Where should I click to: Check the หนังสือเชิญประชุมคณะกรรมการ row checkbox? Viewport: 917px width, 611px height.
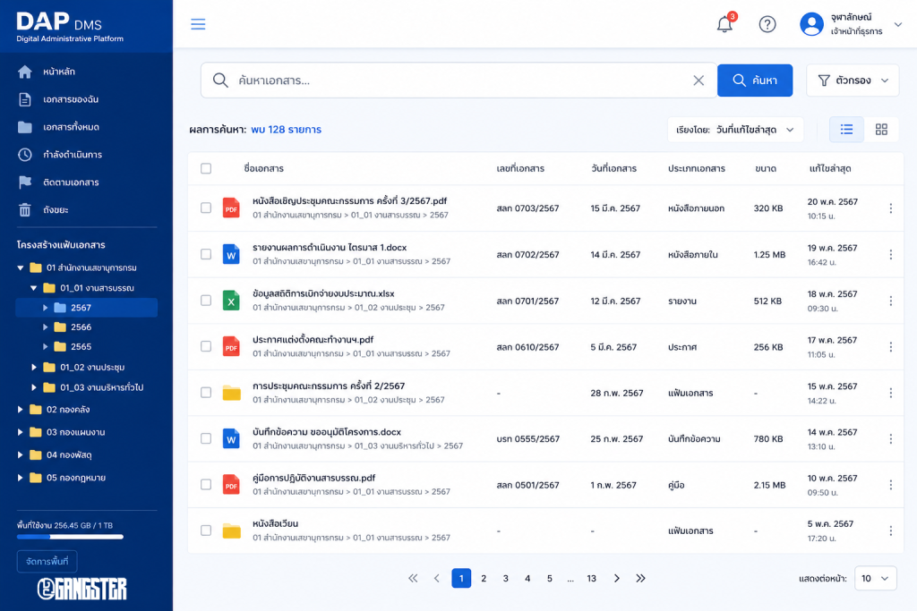point(206,208)
